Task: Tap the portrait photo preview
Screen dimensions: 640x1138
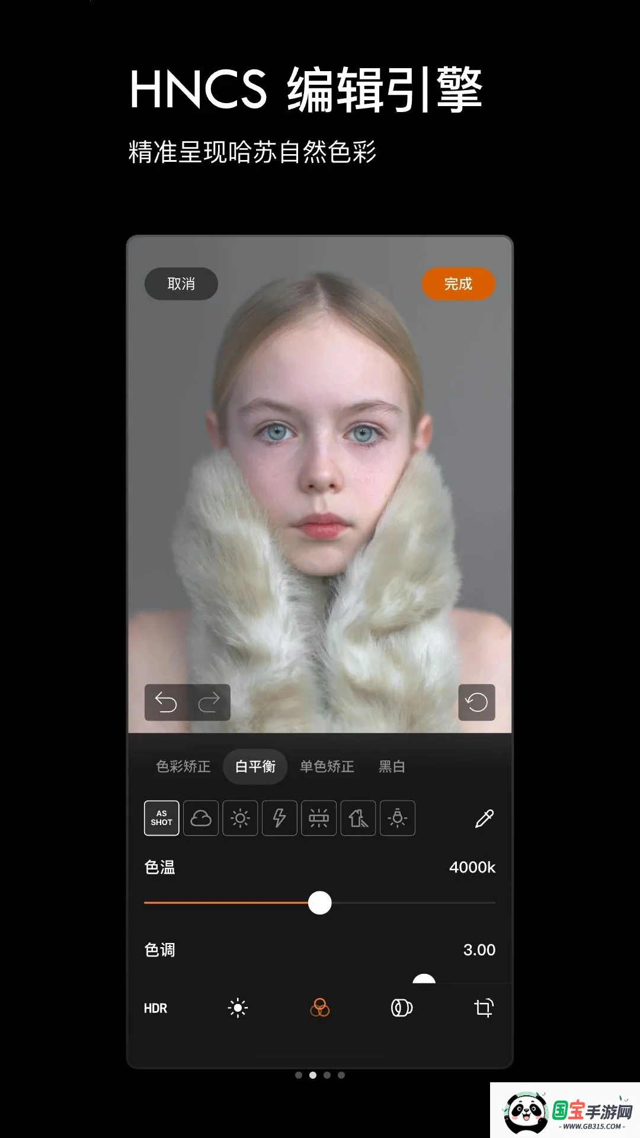Action: point(320,485)
